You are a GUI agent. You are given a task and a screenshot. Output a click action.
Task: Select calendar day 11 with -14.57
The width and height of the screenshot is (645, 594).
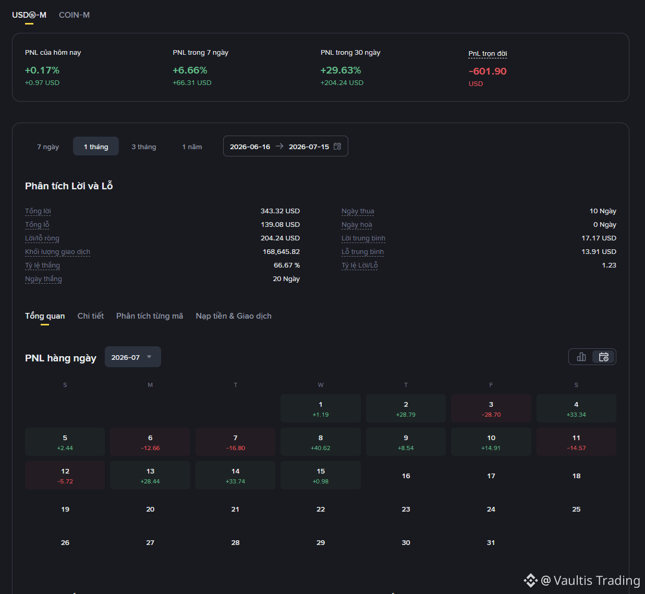576,442
